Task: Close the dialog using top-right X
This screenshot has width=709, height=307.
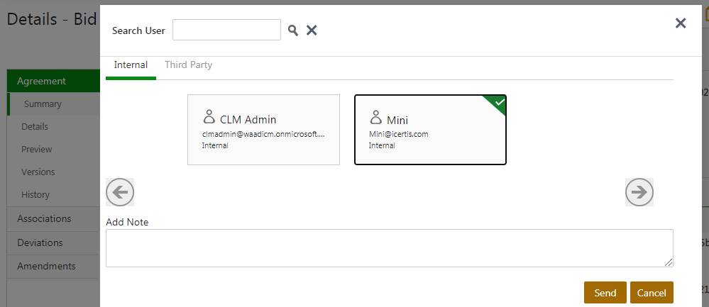Action: pyautogui.click(x=681, y=23)
